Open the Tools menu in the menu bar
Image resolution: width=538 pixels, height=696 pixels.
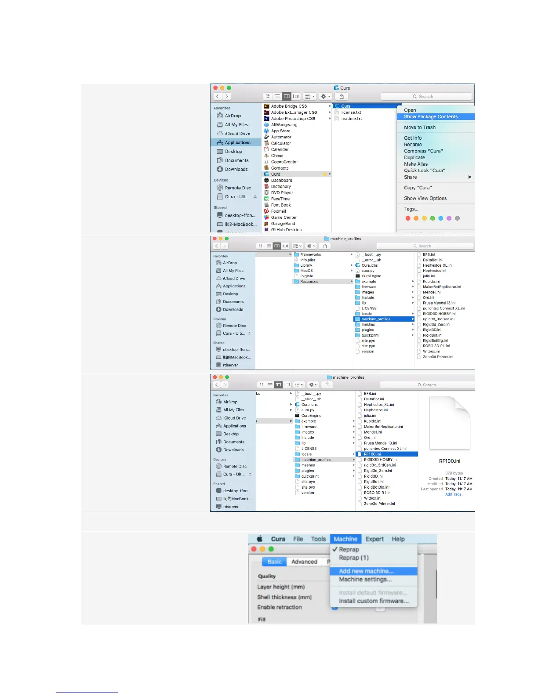[318, 539]
